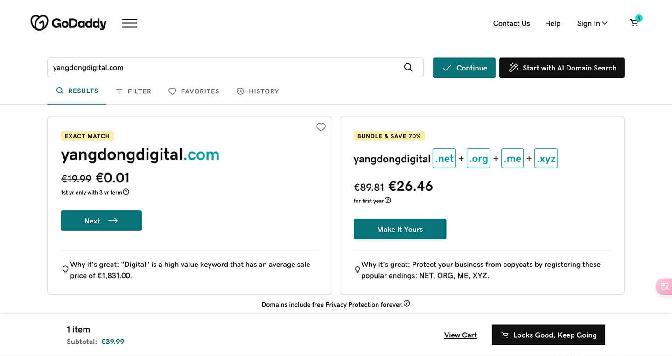Favorite yangdongdigital.com with heart icon

321,127
